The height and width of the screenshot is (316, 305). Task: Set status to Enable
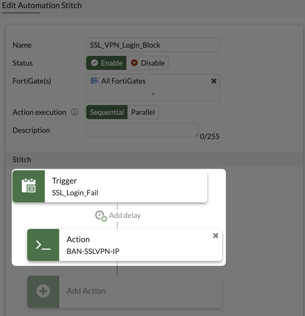[106, 63]
